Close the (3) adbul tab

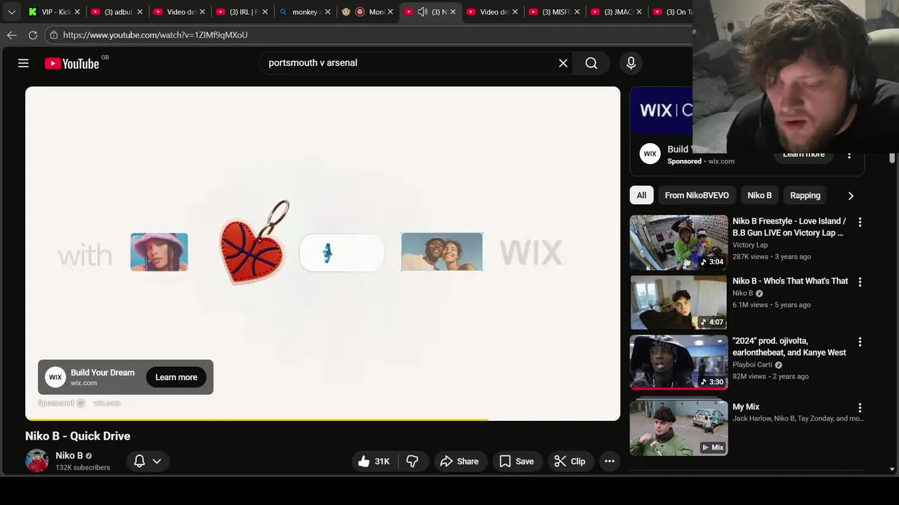click(x=140, y=12)
